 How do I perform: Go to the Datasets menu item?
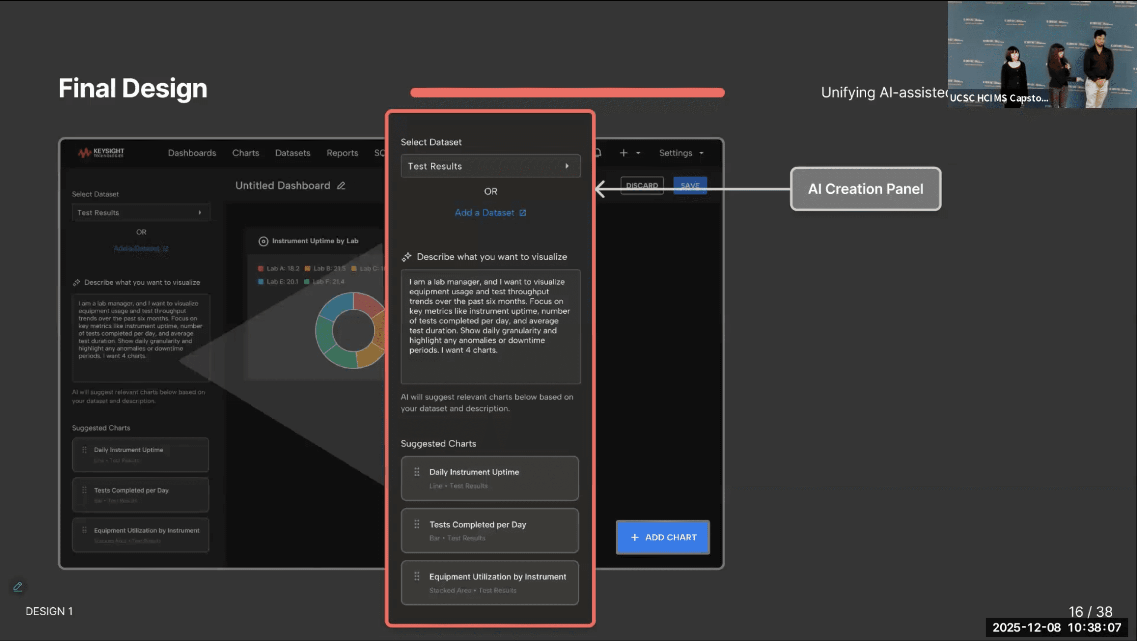pos(292,153)
